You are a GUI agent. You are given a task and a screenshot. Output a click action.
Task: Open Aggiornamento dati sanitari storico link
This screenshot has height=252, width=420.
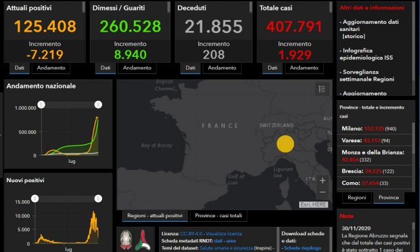point(369,29)
